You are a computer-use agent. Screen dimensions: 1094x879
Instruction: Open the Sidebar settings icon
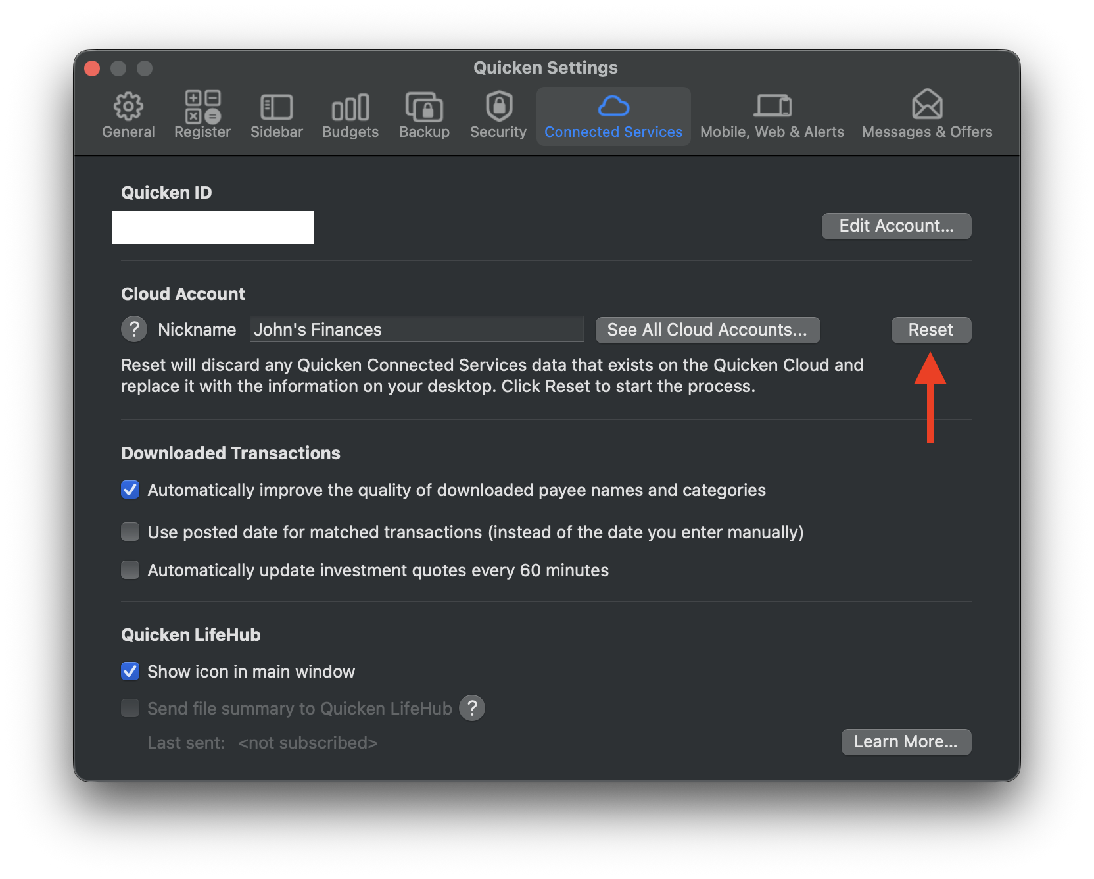click(277, 107)
